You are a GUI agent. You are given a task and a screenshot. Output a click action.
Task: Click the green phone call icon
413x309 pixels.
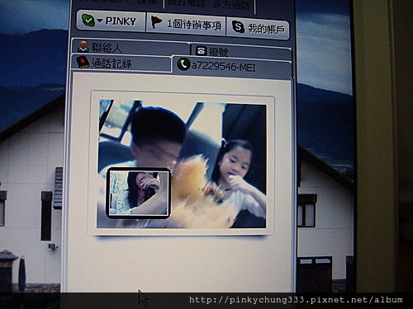[183, 64]
